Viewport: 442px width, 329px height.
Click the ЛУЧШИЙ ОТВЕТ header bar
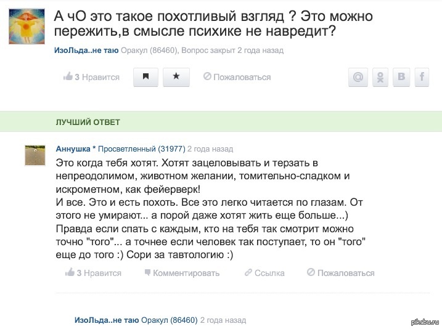pos(221,122)
